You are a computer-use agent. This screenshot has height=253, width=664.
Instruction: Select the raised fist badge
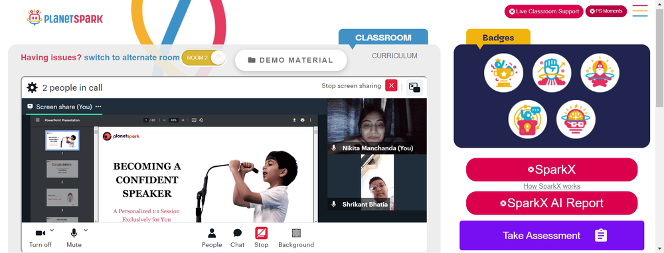click(552, 73)
